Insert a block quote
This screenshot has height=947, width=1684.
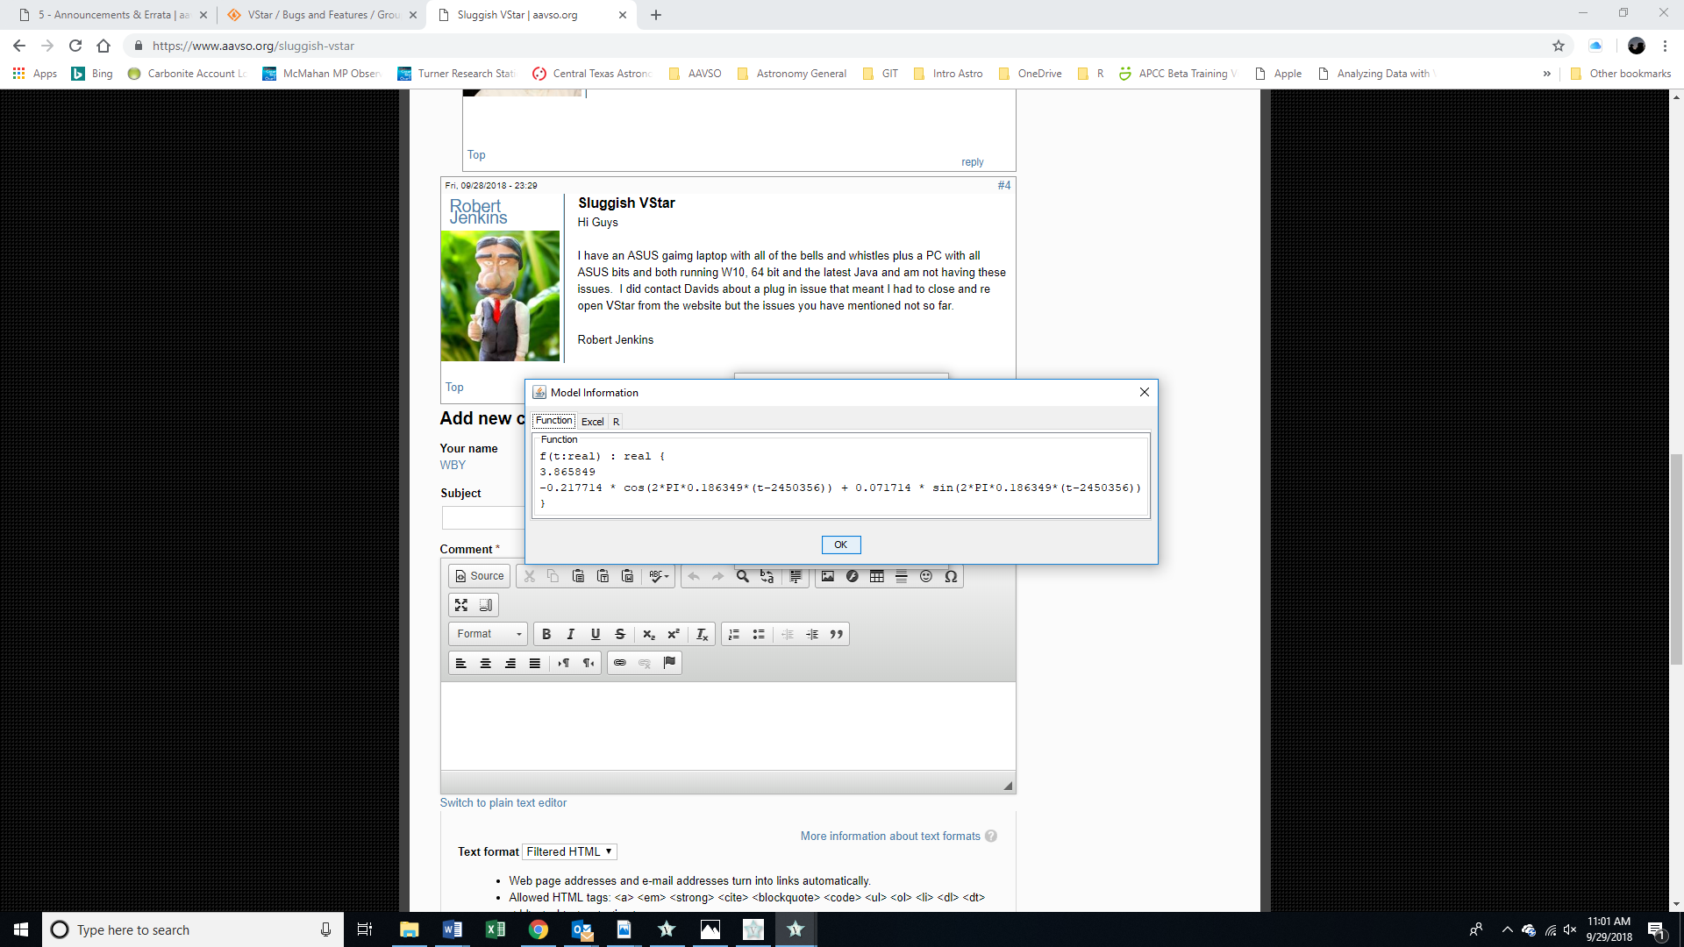(x=837, y=634)
